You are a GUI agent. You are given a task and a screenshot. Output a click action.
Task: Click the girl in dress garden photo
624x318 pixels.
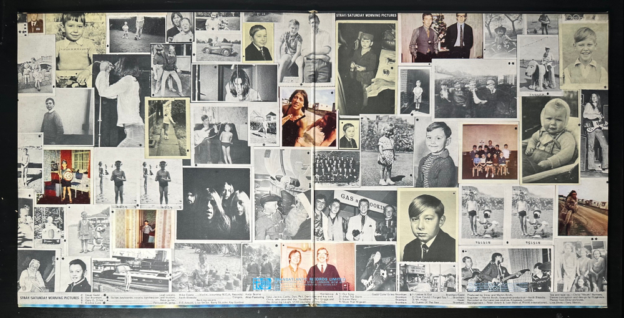tap(386, 151)
